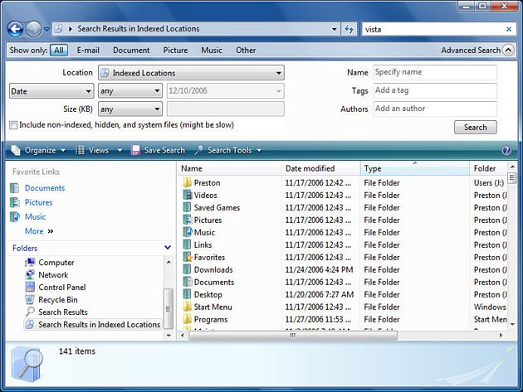This screenshot has height=392, width=523.
Task: Click the Specify name field
Action: coord(435,72)
